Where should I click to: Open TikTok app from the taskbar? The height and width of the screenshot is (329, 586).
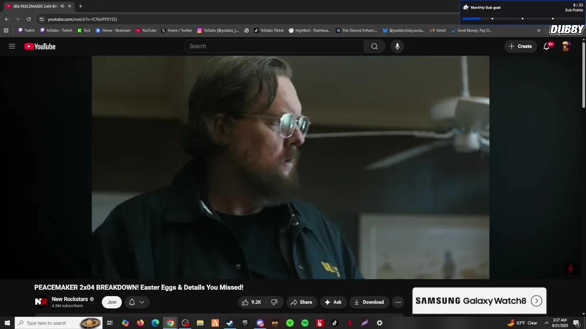pyautogui.click(x=335, y=323)
